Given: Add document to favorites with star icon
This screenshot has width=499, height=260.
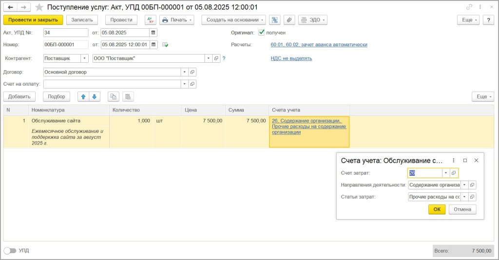Looking at the screenshot, I should click(x=39, y=7).
